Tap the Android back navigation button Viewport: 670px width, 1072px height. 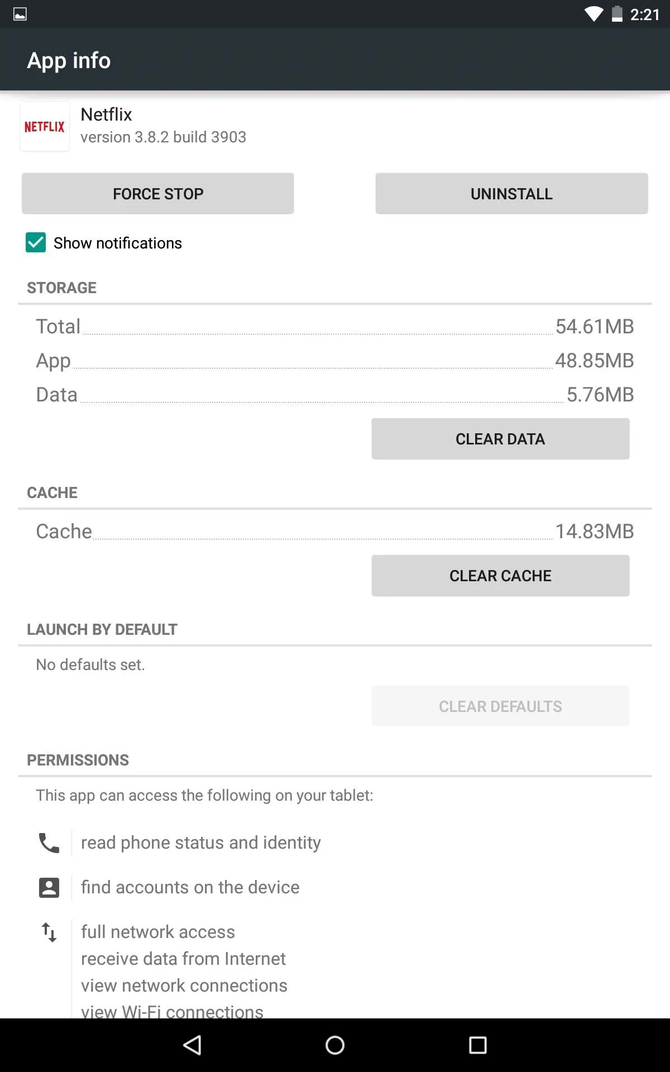pyautogui.click(x=193, y=1045)
